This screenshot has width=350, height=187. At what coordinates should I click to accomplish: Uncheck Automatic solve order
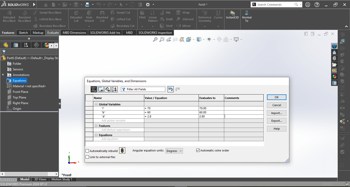[198, 150]
